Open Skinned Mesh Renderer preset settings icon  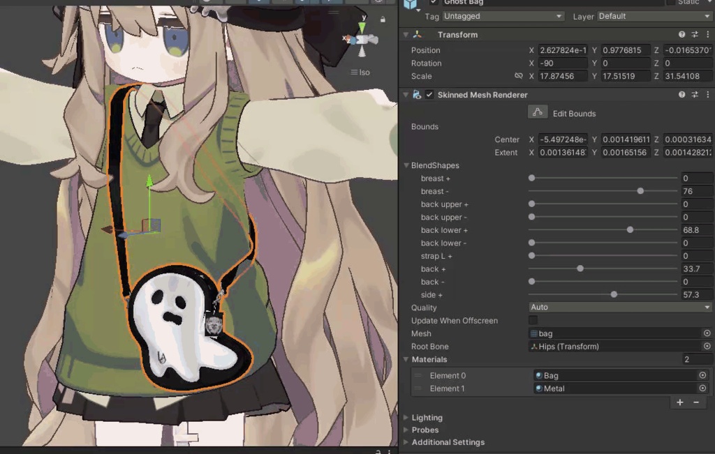(x=695, y=95)
